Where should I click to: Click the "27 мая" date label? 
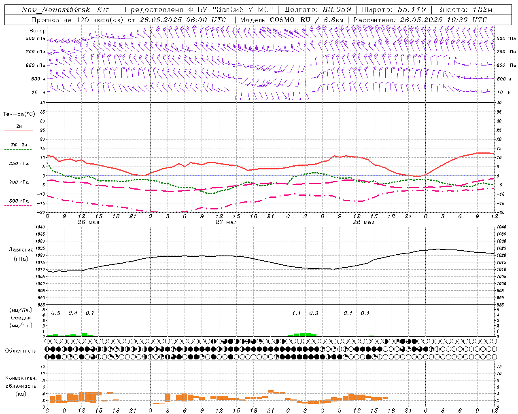[226, 222]
